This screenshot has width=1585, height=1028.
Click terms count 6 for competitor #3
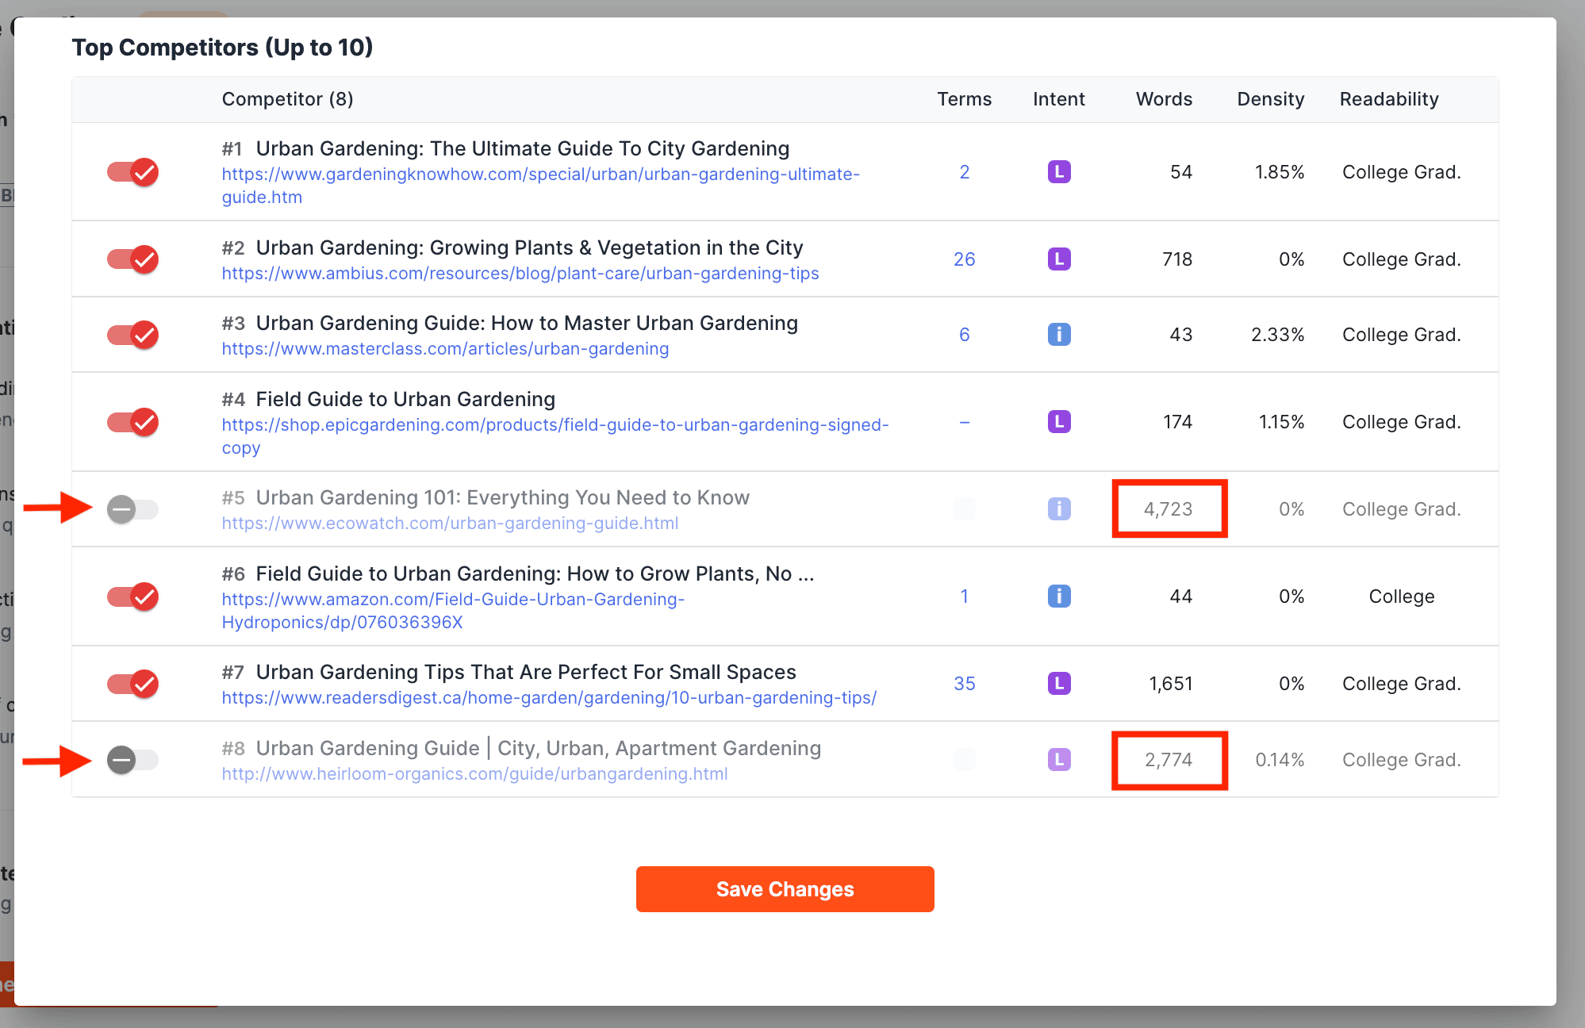[x=965, y=335]
